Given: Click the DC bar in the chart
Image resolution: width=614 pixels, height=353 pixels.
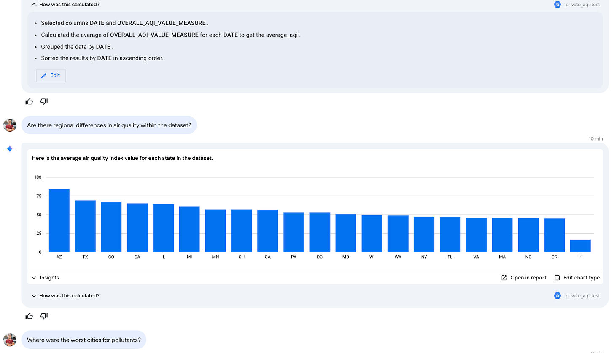Looking at the screenshot, I should pos(320,232).
